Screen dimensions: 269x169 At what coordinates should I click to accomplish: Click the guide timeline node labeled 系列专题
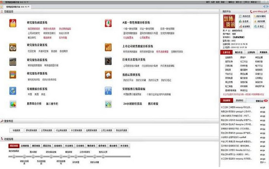(76, 156)
